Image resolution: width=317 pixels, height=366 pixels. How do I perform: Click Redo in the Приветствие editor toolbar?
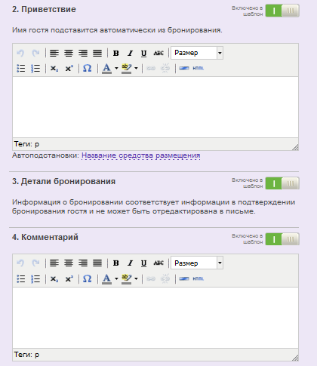tap(35, 53)
